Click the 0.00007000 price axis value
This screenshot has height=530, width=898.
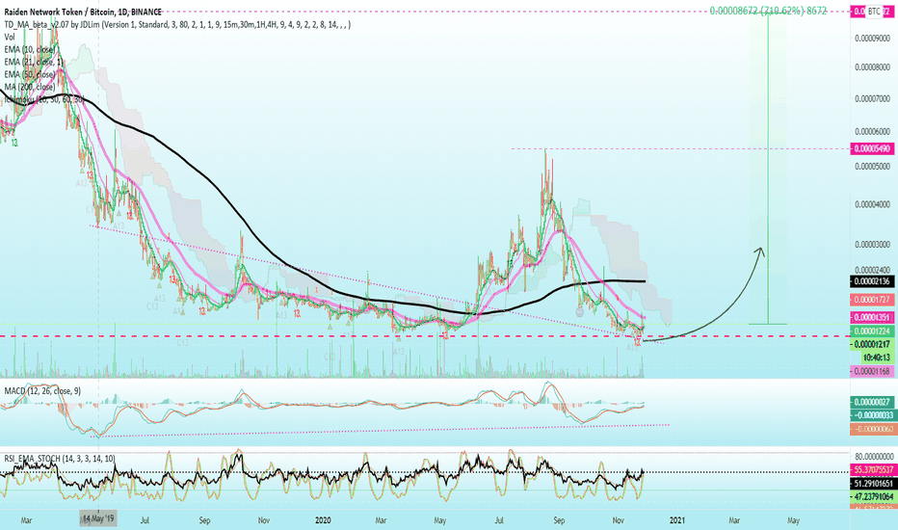tap(872, 99)
